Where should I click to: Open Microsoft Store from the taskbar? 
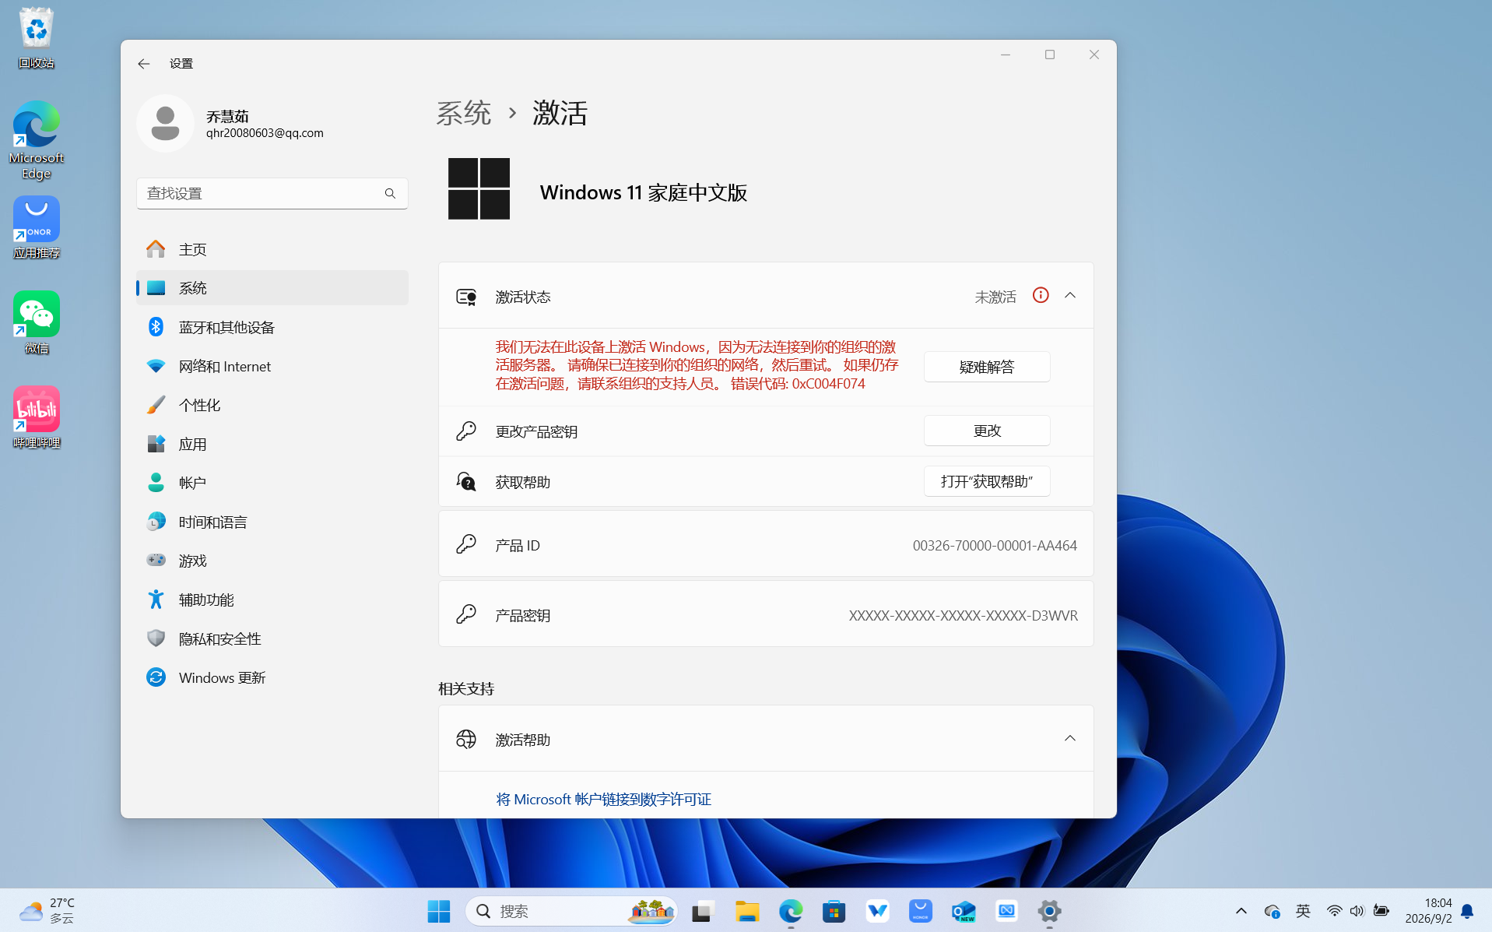pos(834,911)
